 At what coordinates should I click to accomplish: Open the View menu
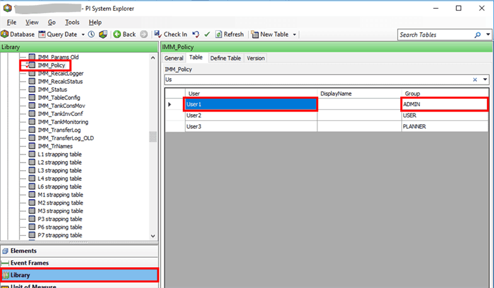(x=32, y=23)
